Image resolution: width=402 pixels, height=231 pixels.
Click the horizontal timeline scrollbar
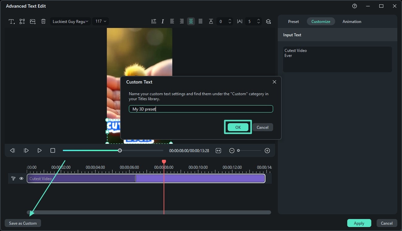pos(149,212)
